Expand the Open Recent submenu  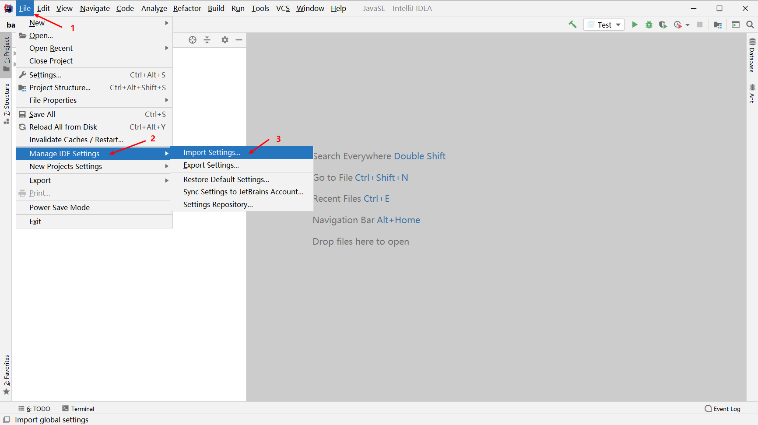(x=94, y=48)
